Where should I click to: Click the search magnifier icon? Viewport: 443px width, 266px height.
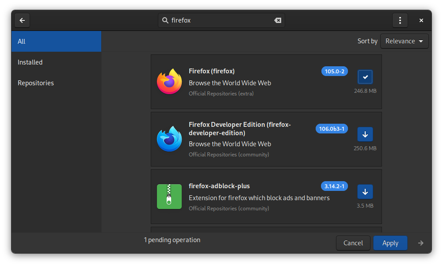(x=164, y=20)
